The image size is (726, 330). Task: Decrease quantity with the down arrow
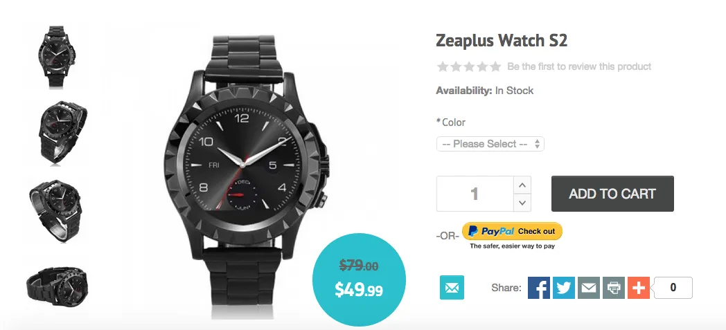click(x=522, y=203)
